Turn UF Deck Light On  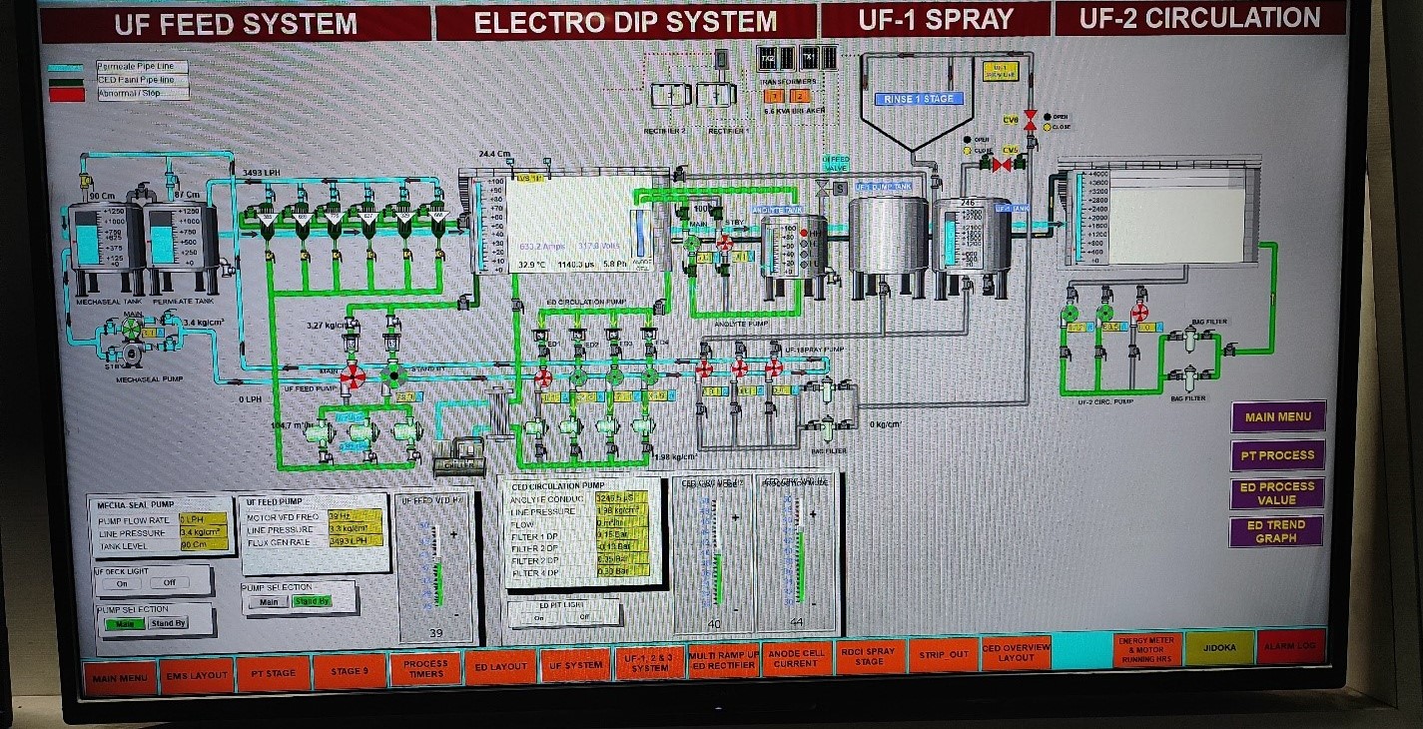[122, 583]
